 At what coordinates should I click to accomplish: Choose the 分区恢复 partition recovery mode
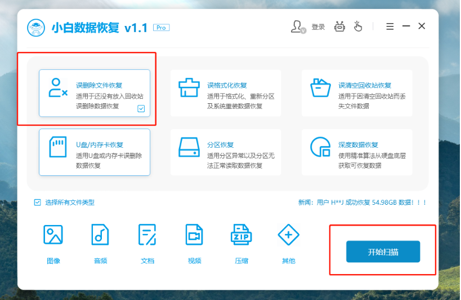[225, 152]
